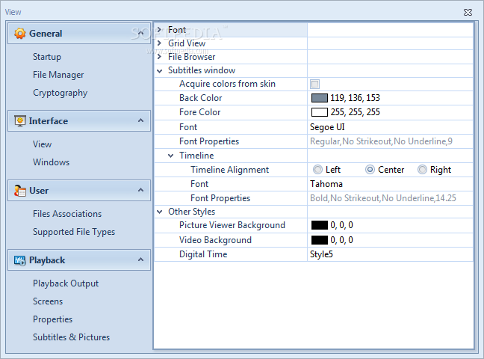Select Center timeline alignment

[370, 170]
